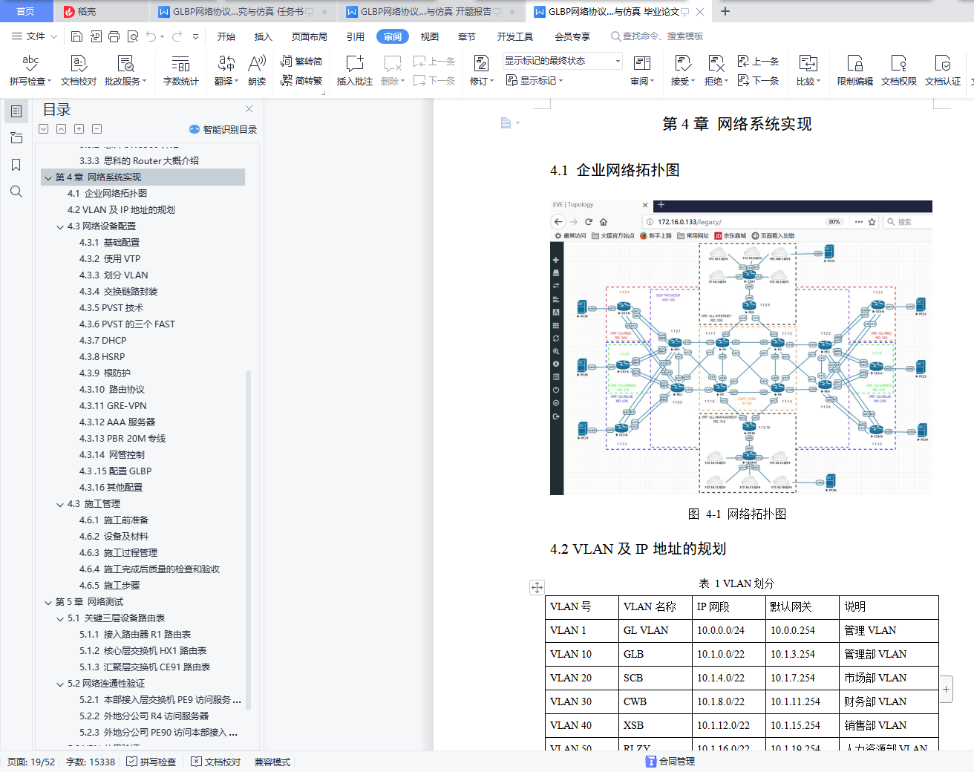
Task: Switch to the 插入 ribbon tab
Action: [x=264, y=36]
